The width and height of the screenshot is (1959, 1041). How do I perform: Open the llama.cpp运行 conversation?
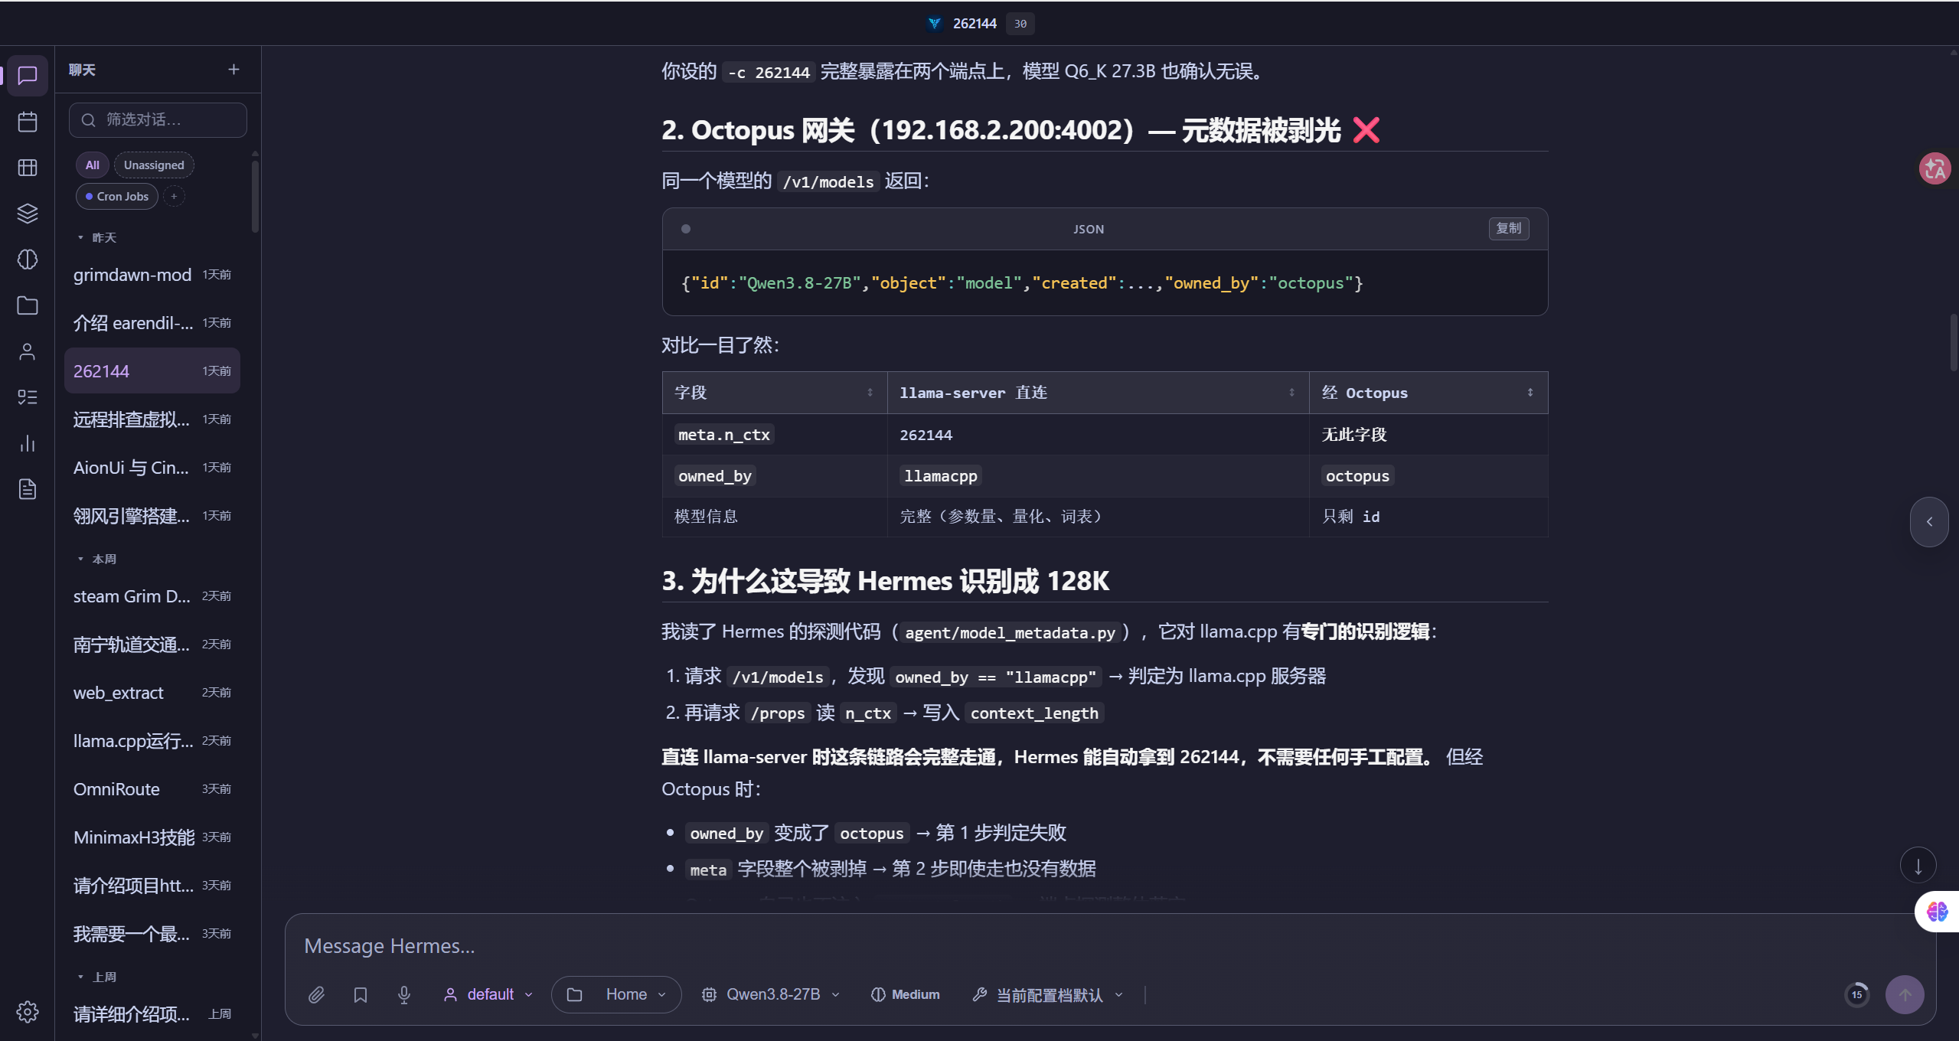click(x=152, y=741)
